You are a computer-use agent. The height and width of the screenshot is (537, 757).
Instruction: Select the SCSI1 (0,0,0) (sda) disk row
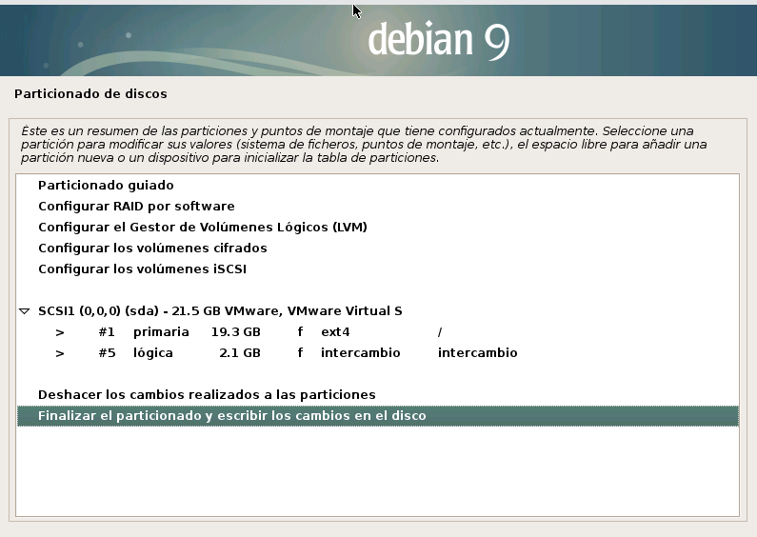coord(378,311)
